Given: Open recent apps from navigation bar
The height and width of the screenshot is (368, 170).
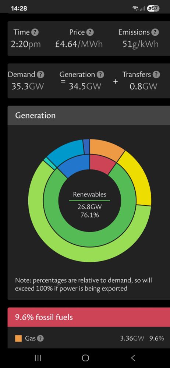Looking at the screenshot, I should point(38,358).
